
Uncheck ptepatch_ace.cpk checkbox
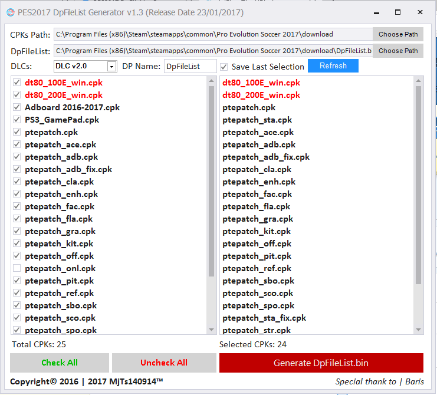tap(17, 144)
